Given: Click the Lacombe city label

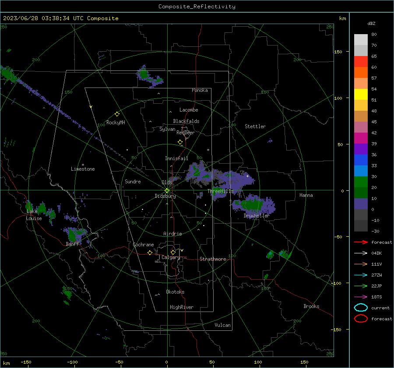Looking at the screenshot, I should (189, 110).
